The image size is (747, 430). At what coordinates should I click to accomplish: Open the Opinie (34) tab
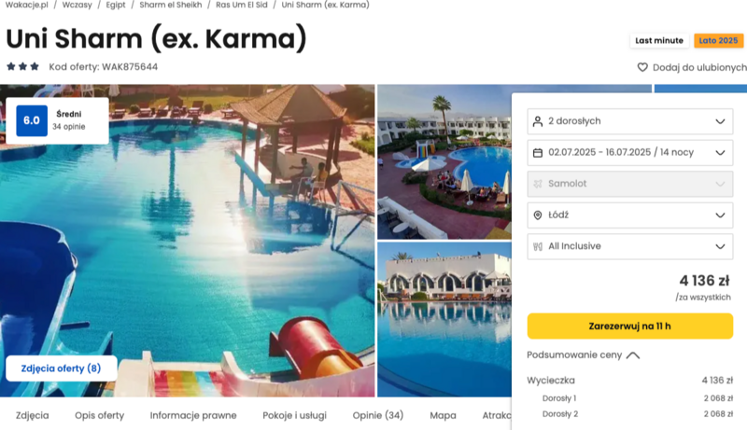click(x=378, y=415)
